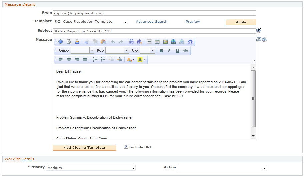305x177 pixels.
Task: Click the Paste clipboard icon
Action: point(103,42)
